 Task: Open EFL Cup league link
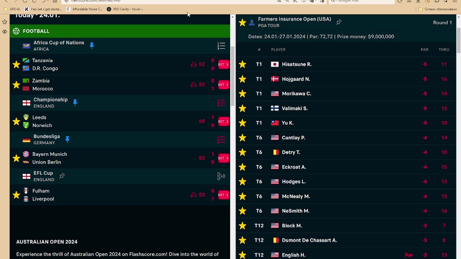[x=43, y=173]
